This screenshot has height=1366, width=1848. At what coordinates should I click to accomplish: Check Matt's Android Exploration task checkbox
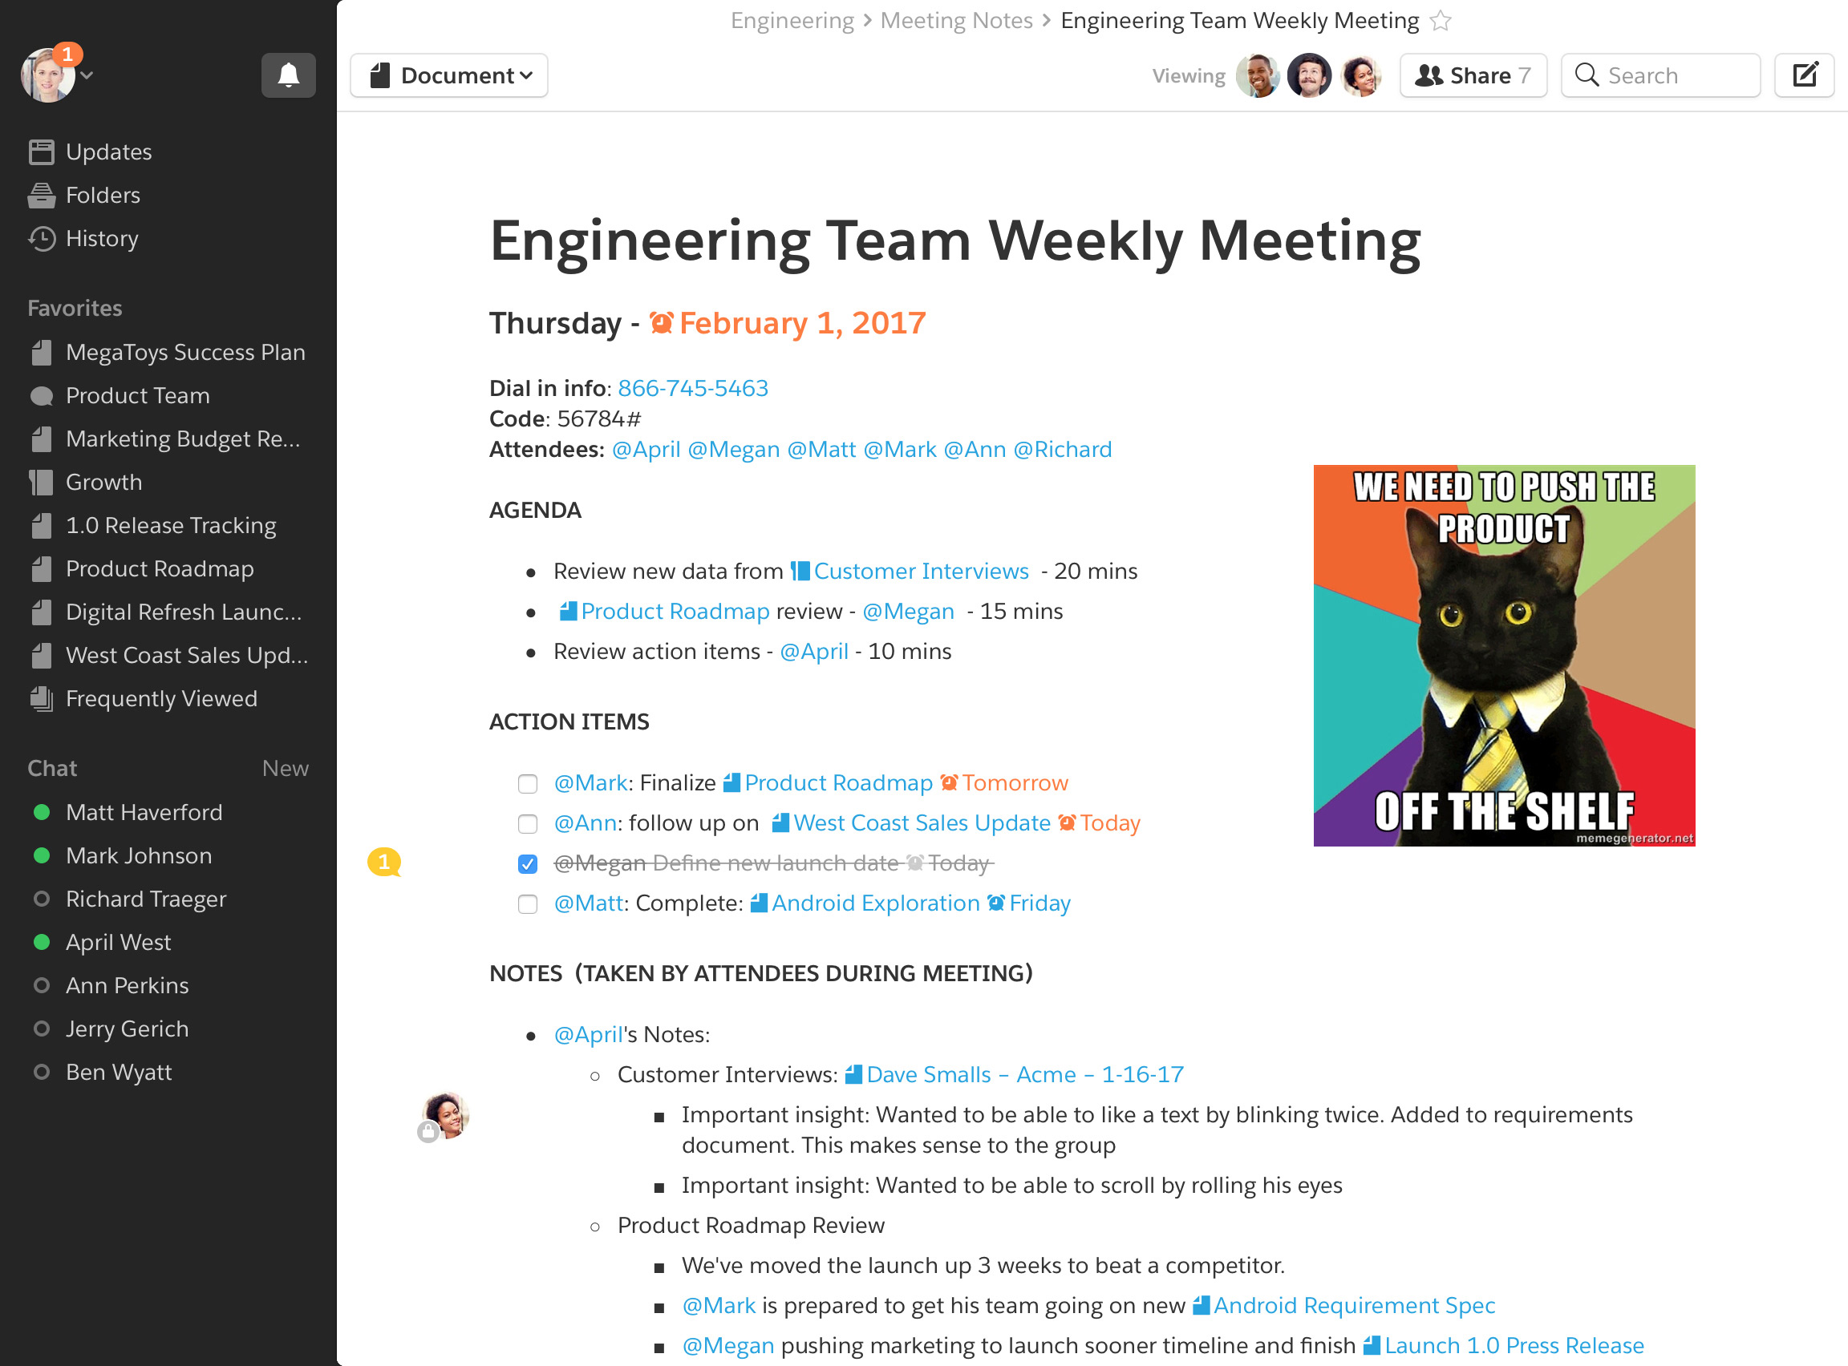(x=528, y=903)
